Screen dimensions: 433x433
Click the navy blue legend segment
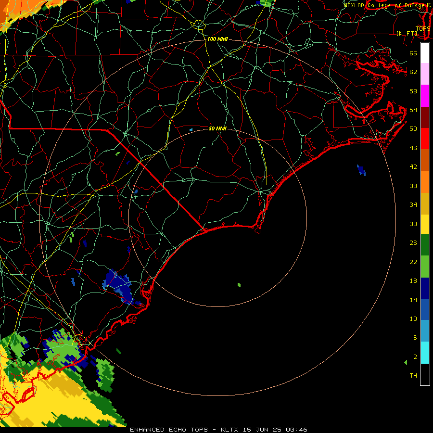click(x=425, y=288)
